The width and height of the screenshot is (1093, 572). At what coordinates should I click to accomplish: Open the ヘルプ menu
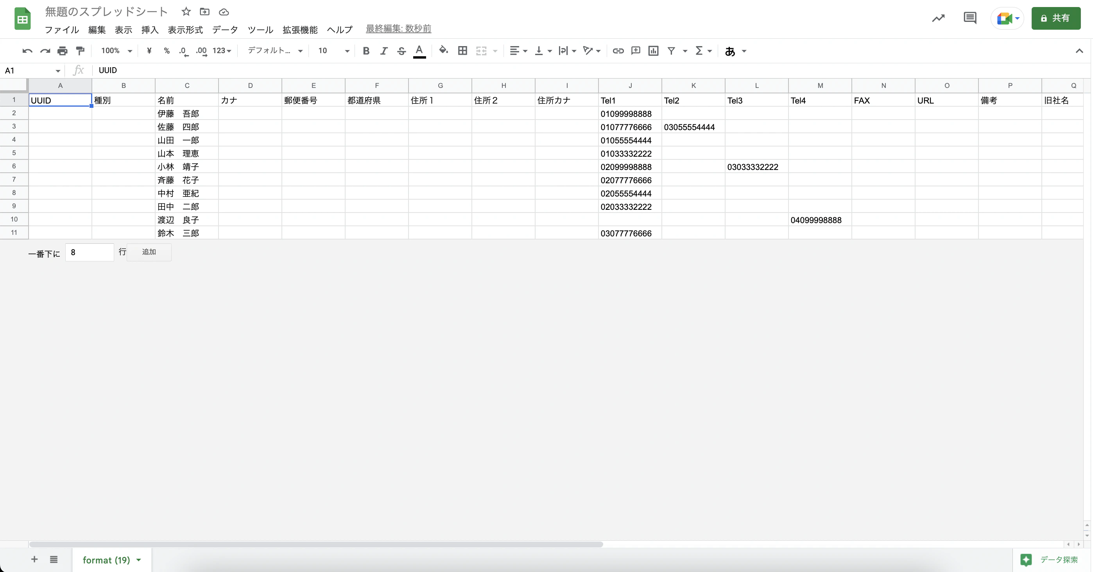point(339,29)
